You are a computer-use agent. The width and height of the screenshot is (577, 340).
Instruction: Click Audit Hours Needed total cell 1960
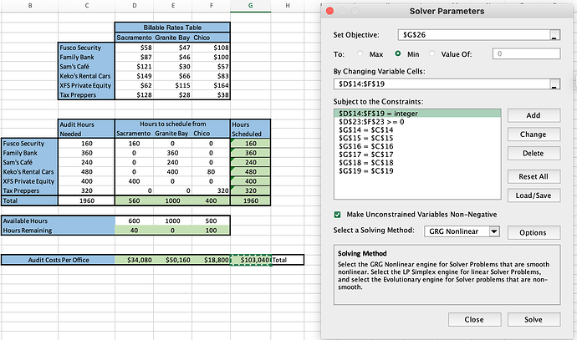click(x=86, y=200)
